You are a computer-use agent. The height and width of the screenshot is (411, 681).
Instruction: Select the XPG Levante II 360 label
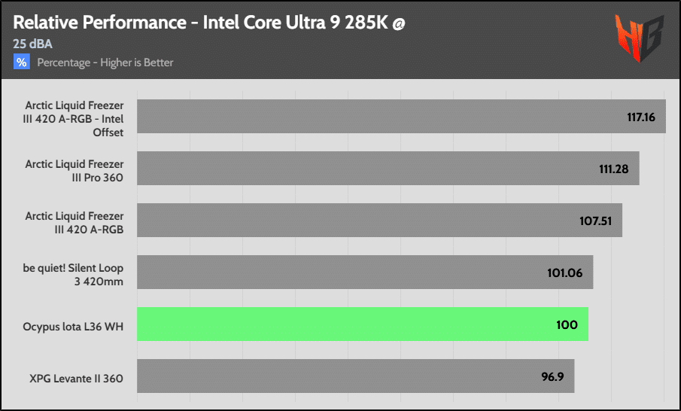(x=77, y=379)
